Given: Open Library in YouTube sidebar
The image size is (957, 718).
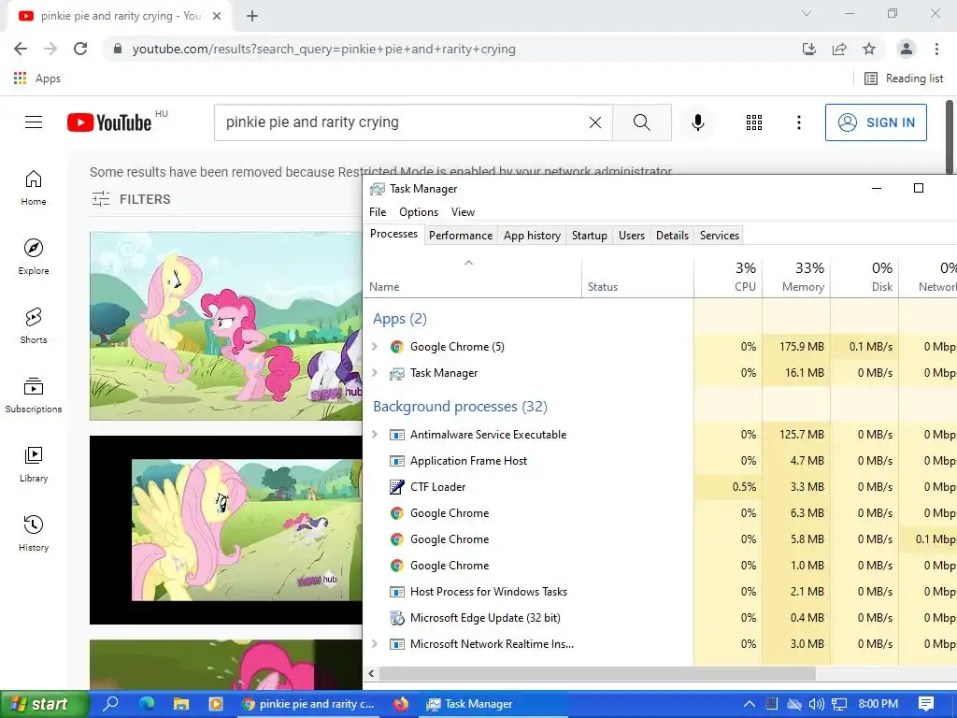Looking at the screenshot, I should click(x=34, y=464).
